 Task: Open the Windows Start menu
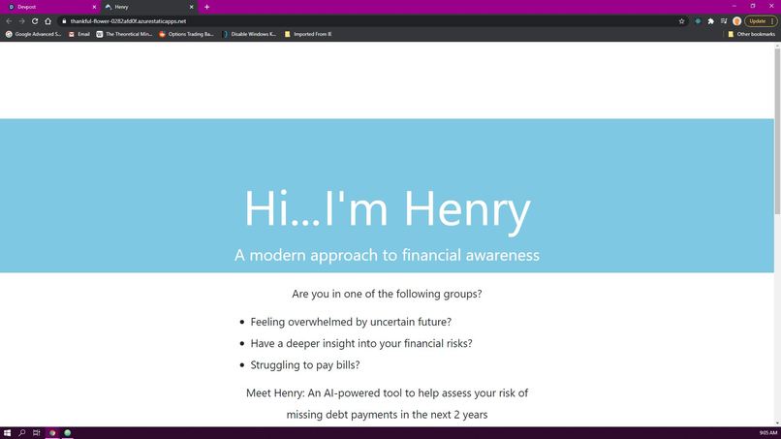tap(7, 433)
